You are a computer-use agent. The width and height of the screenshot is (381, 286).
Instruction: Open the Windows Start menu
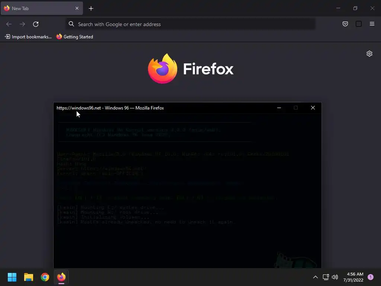point(12,277)
